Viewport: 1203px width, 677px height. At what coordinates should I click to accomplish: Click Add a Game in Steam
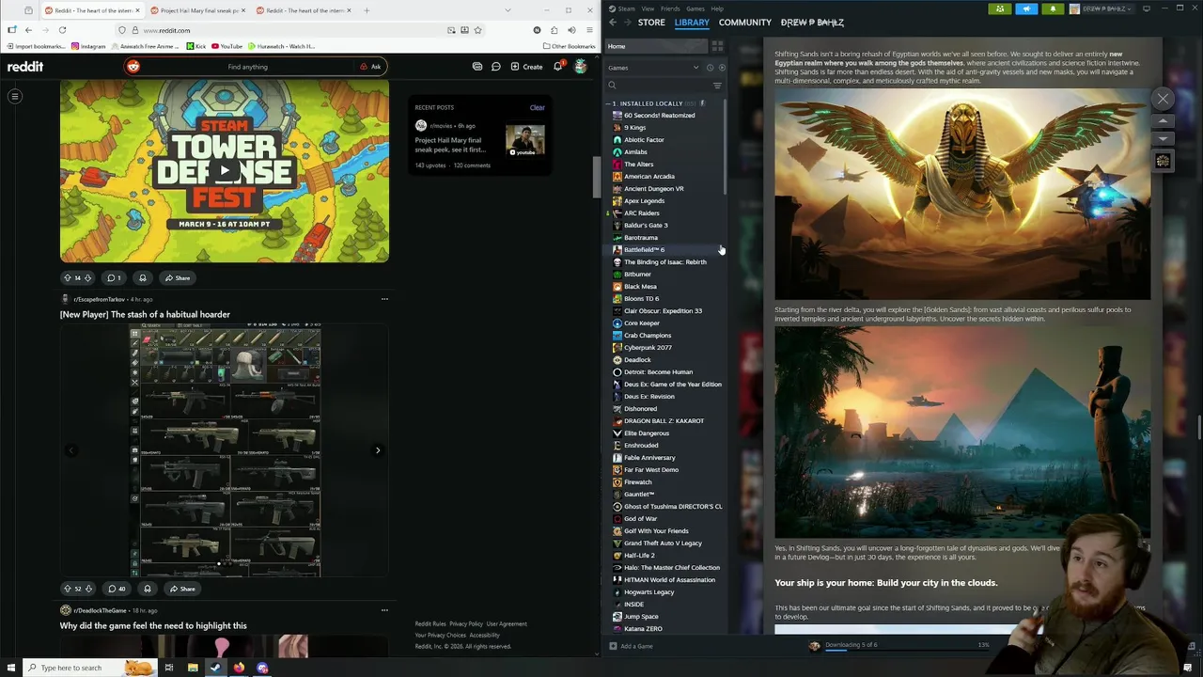(x=631, y=646)
